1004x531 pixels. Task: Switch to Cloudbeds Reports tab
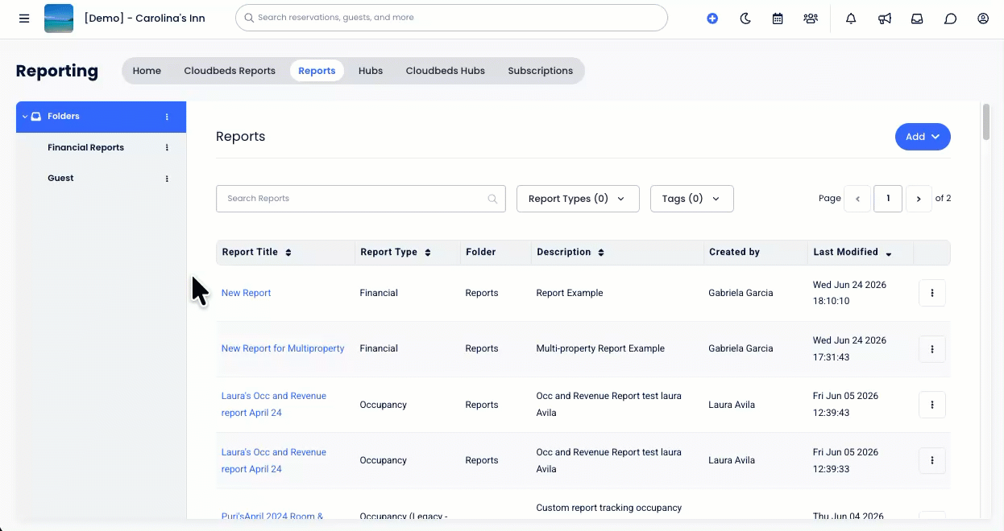(230, 71)
